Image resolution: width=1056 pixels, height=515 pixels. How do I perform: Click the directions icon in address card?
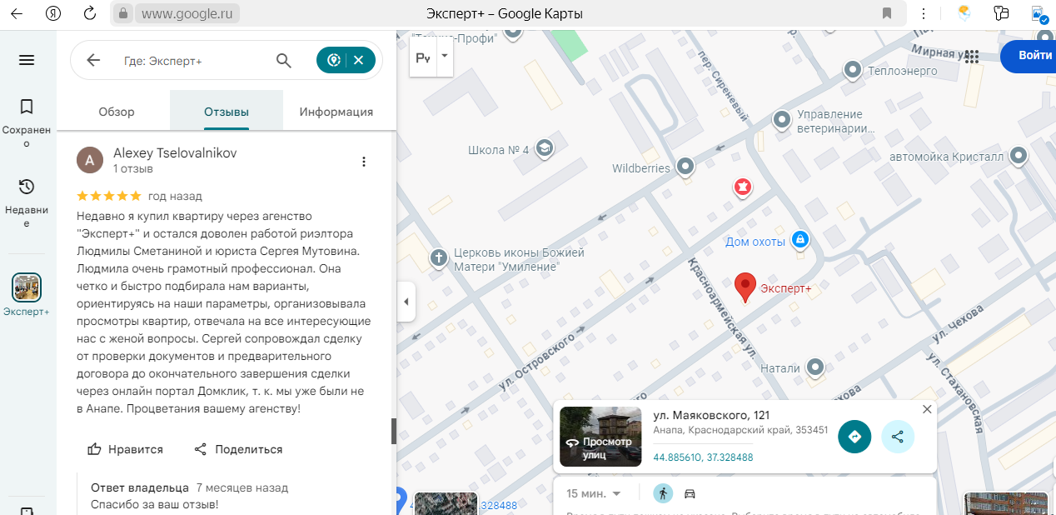(x=854, y=437)
